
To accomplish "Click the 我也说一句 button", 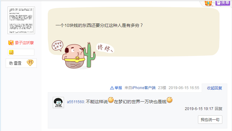I will click(210, 120).
